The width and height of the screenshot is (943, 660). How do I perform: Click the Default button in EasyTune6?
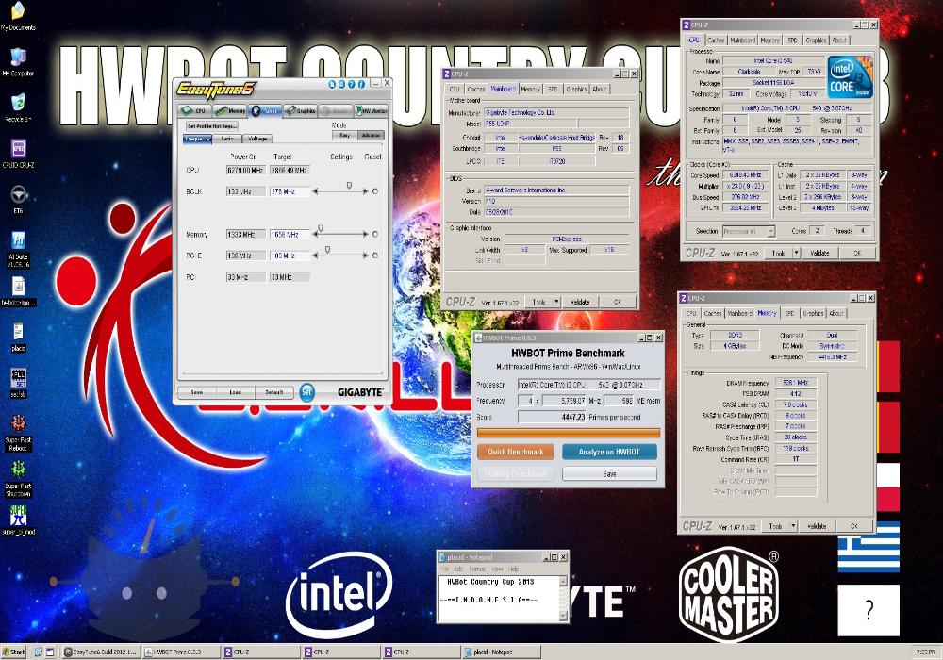[x=274, y=392]
